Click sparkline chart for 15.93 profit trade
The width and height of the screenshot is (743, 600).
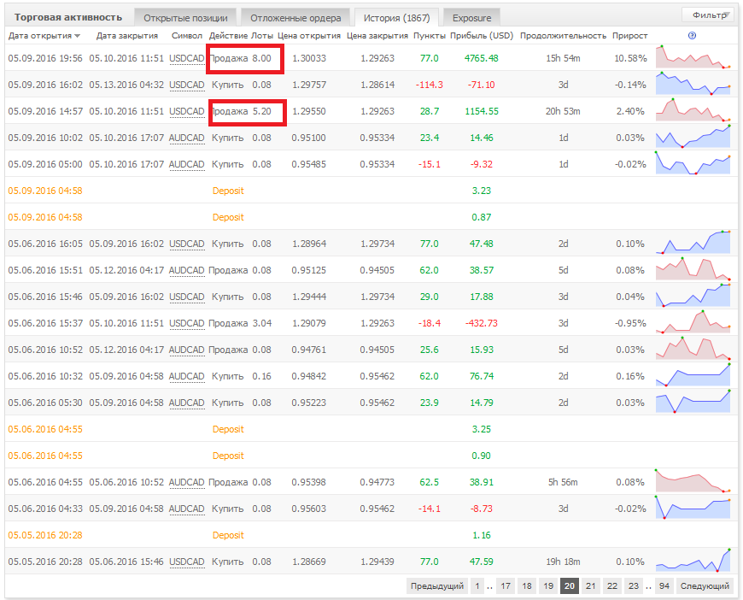(693, 349)
